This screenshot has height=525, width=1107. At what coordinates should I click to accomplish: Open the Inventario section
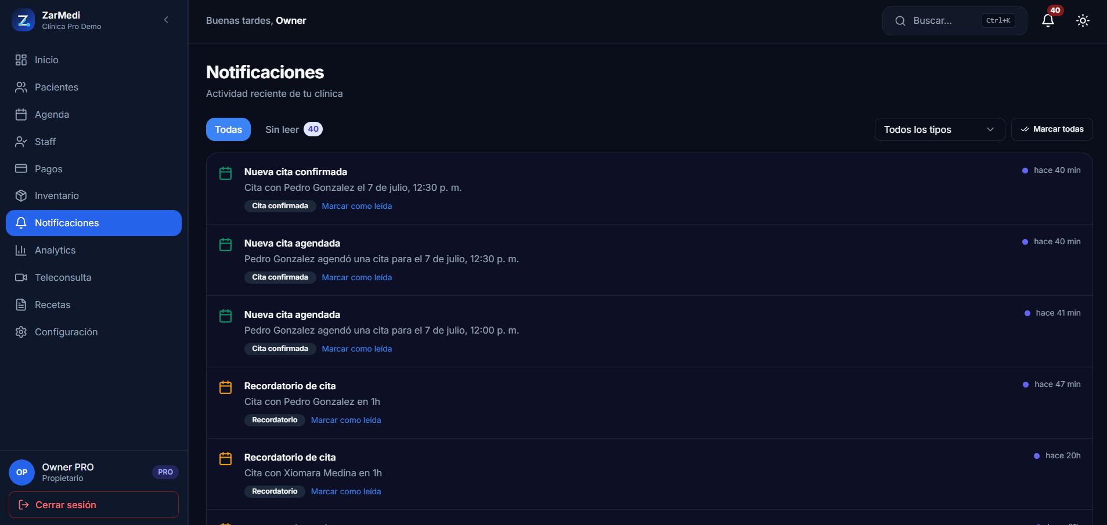point(93,195)
